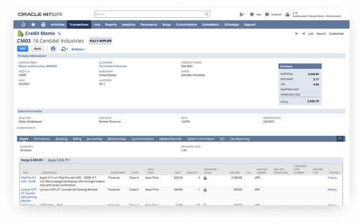Expand the Apply 3,026.79 sublist dropdown

pos(59,160)
